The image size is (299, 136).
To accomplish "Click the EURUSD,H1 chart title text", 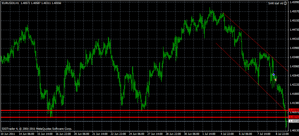I will pyautogui.click(x=10, y=3).
